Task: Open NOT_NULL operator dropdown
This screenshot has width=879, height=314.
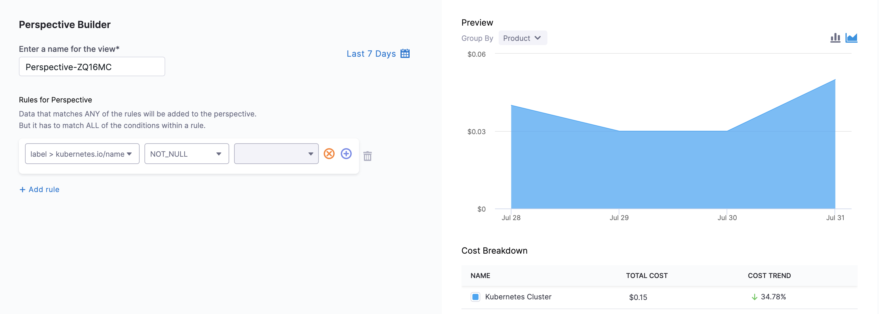Action: pyautogui.click(x=187, y=154)
